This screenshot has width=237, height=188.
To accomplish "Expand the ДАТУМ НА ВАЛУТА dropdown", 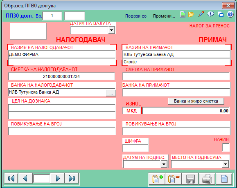I will pos(112,30).
